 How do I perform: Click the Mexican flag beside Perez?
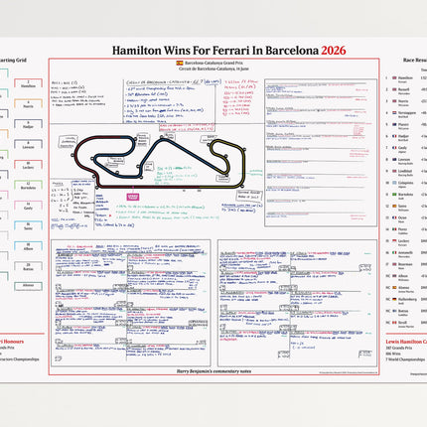coord(394,229)
